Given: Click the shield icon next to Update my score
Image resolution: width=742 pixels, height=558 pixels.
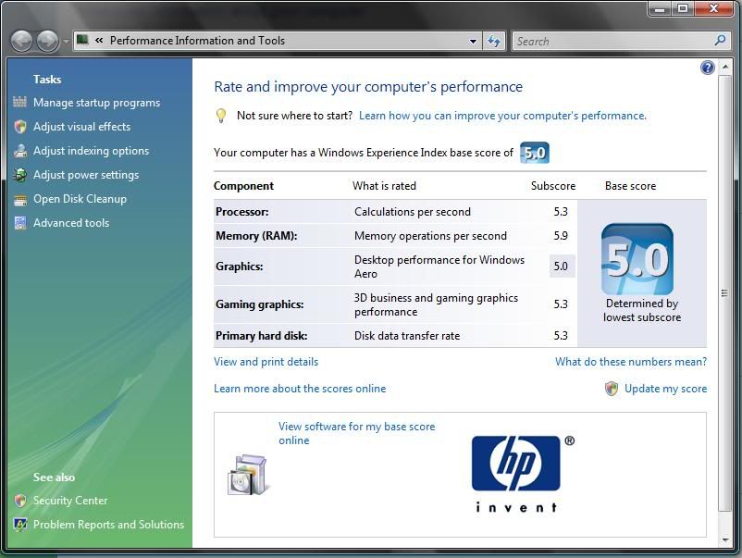Looking at the screenshot, I should [x=612, y=389].
